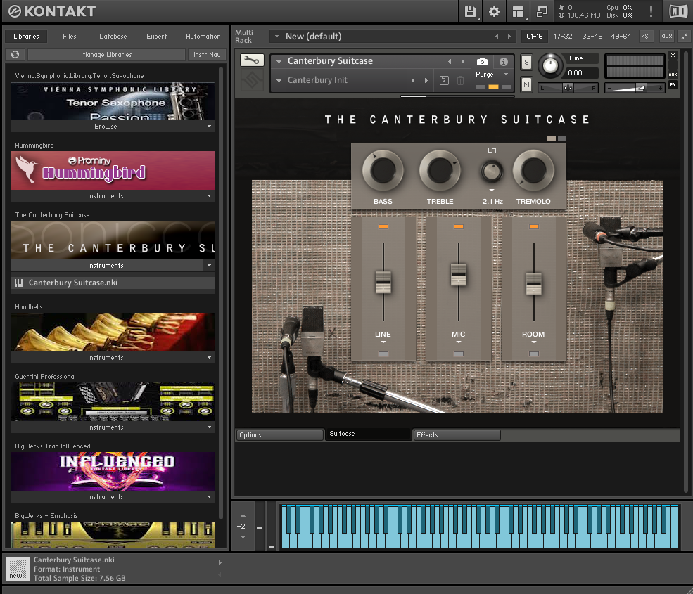The height and width of the screenshot is (594, 693).
Task: Toggle the ROOM channel orange on indicator
Action: (x=534, y=226)
